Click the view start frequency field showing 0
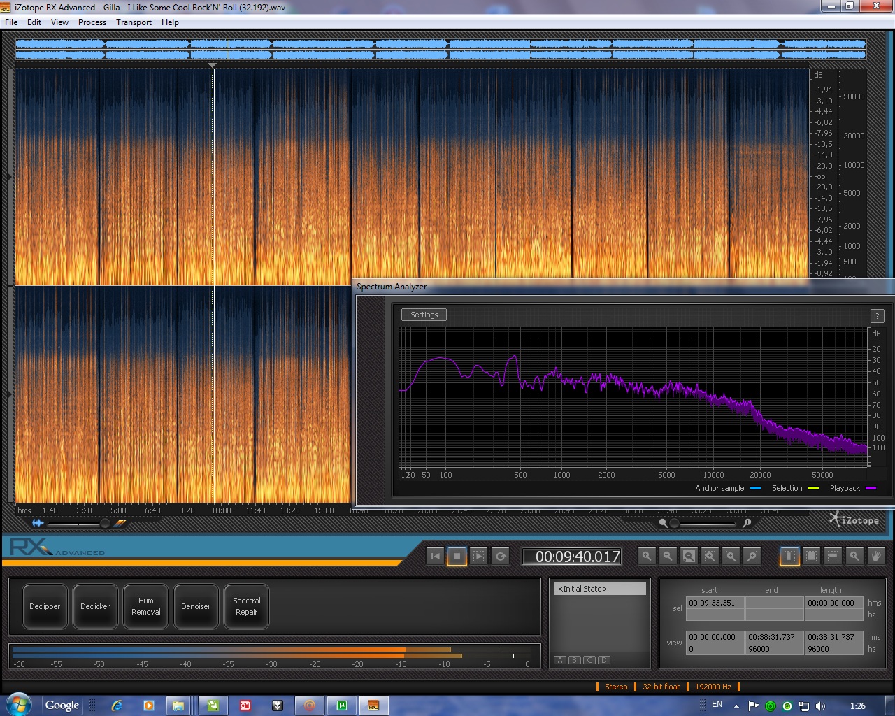Viewport: 895px width, 716px height. tap(715, 649)
